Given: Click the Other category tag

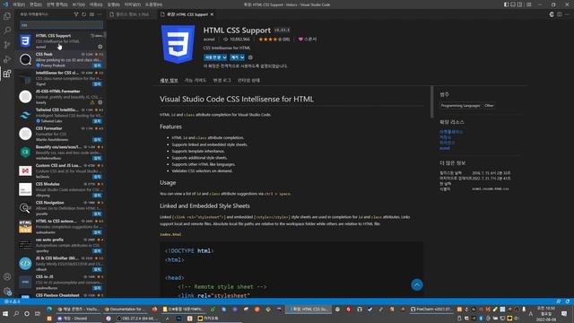Looking at the screenshot, I should pyautogui.click(x=489, y=106).
